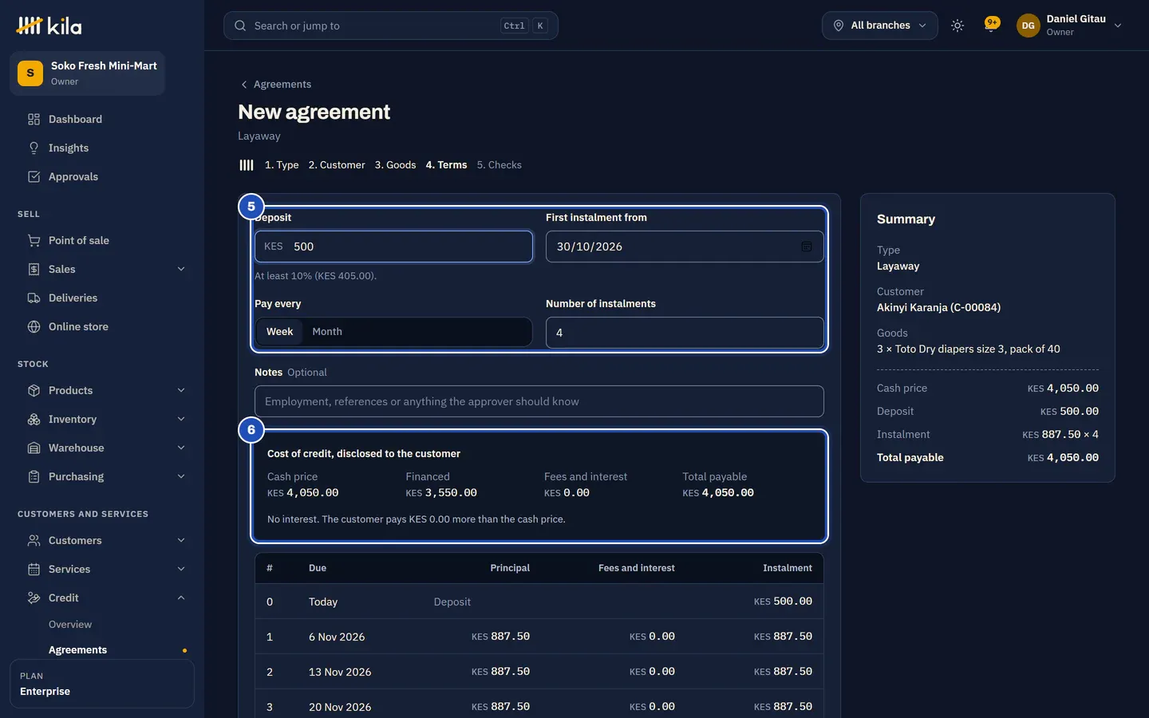The width and height of the screenshot is (1149, 718).
Task: Click the Customers people icon
Action: (x=34, y=541)
